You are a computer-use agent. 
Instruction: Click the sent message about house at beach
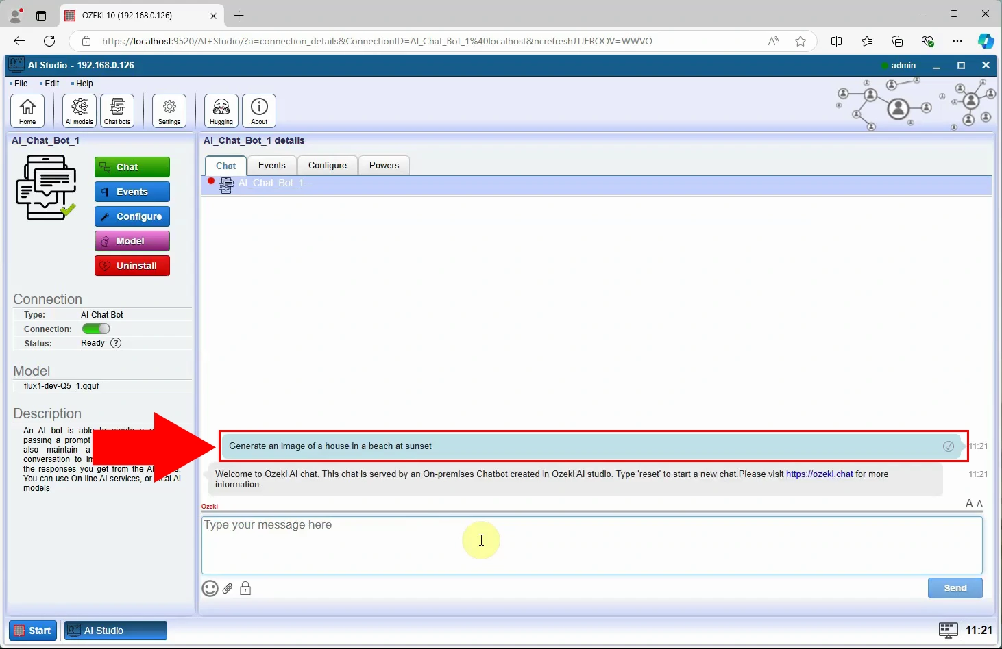[594, 446]
